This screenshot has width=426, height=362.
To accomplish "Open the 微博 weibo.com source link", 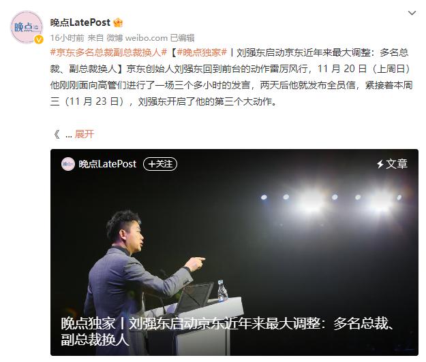I will coord(137,38).
